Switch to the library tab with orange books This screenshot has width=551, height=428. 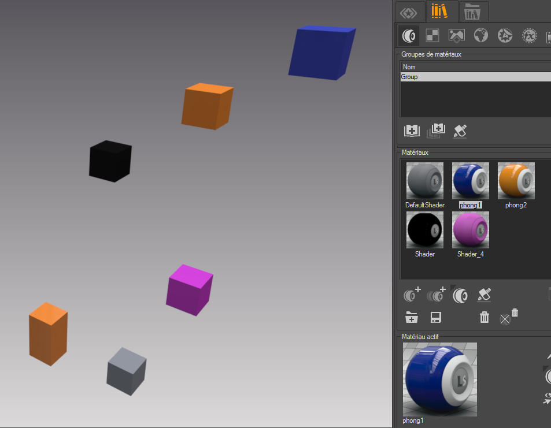(x=441, y=12)
